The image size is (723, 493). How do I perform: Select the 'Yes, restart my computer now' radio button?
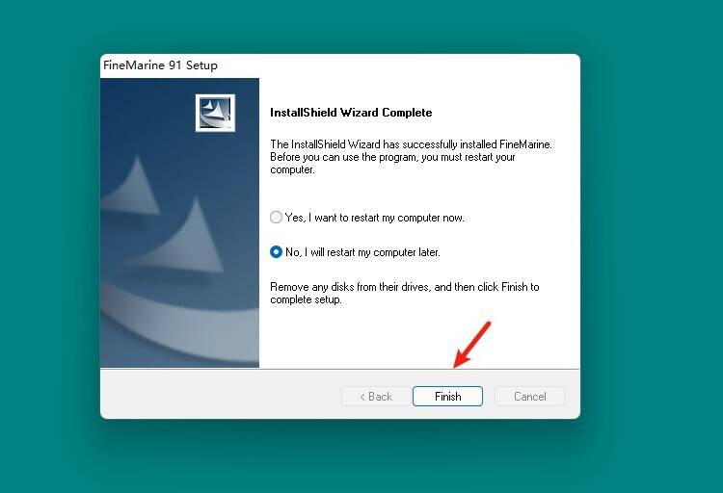(x=277, y=218)
